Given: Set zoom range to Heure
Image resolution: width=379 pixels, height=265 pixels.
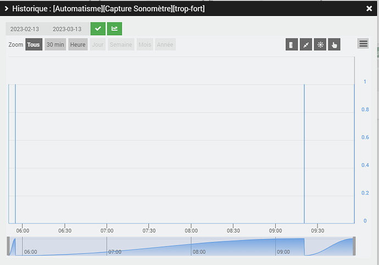Looking at the screenshot, I should (78, 45).
